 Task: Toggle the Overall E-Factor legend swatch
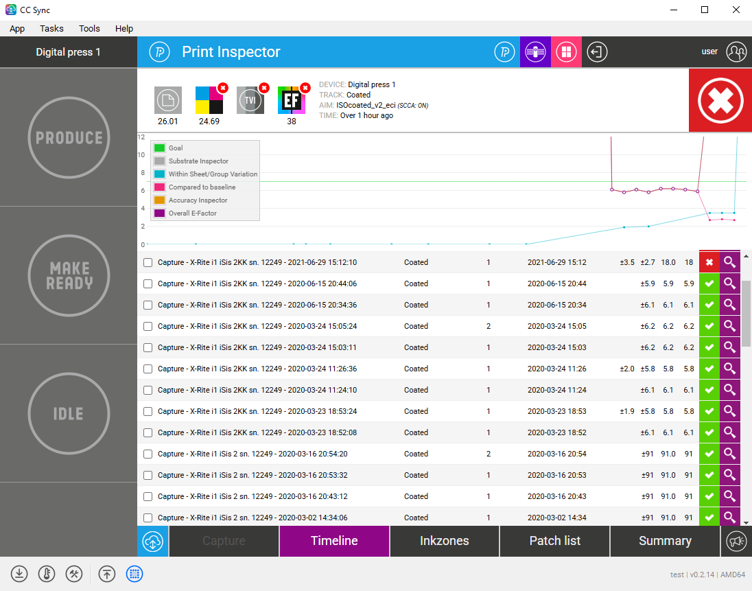[160, 213]
